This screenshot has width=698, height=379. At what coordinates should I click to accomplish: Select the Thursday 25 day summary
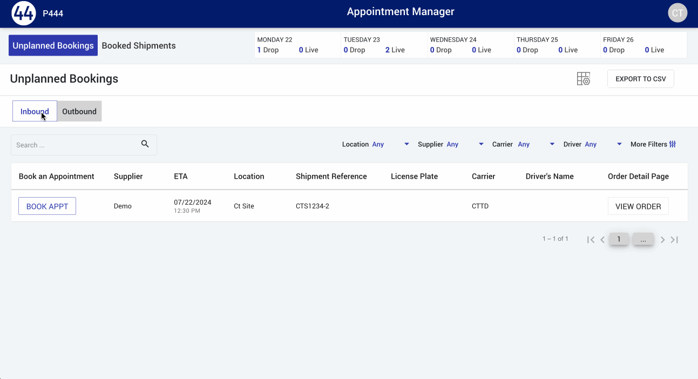(x=557, y=45)
